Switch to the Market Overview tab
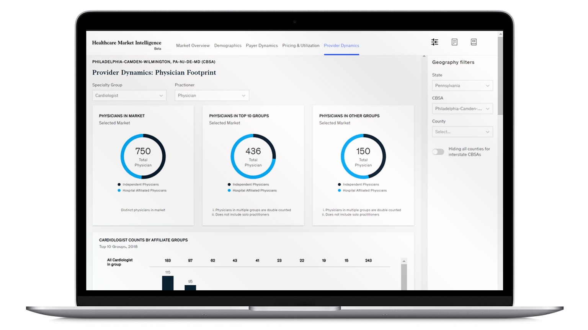Screen dimensions: 588x330 193,45
